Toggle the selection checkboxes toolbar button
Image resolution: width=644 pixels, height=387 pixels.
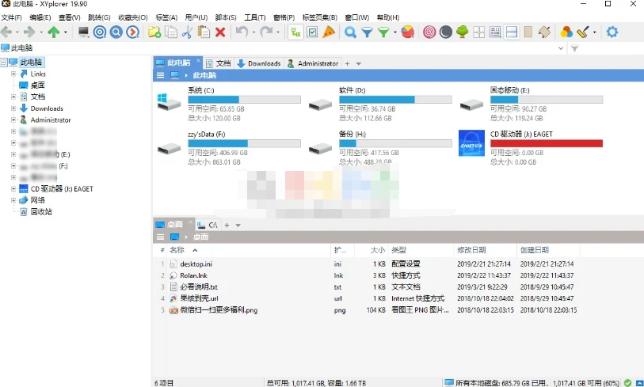[312, 32]
